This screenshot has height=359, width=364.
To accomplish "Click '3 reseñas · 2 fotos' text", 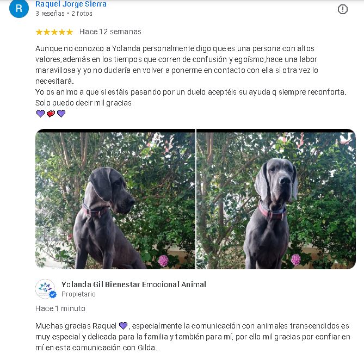I will point(64,14).
